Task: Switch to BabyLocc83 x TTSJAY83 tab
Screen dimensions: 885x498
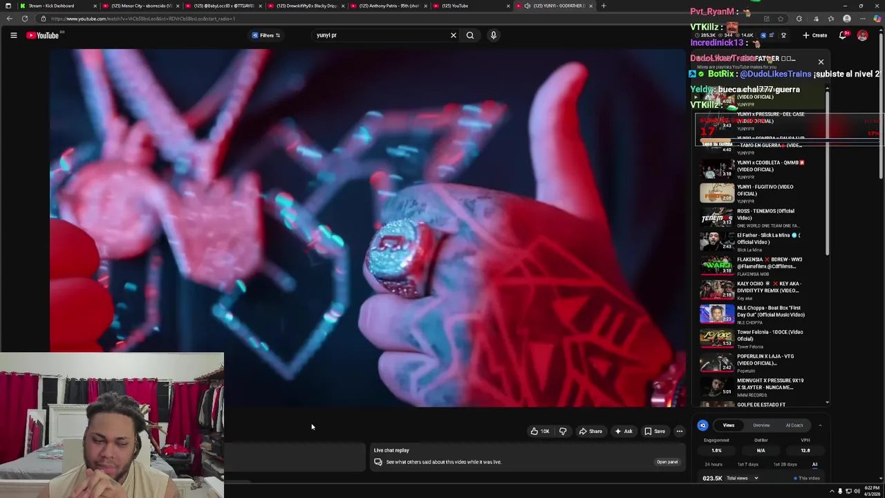Action: (223, 6)
